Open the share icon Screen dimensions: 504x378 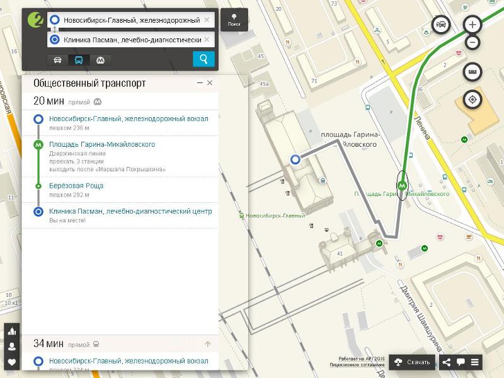pos(446,362)
